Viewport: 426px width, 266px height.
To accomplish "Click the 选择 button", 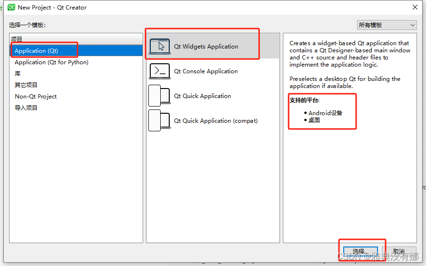I will click(x=360, y=252).
